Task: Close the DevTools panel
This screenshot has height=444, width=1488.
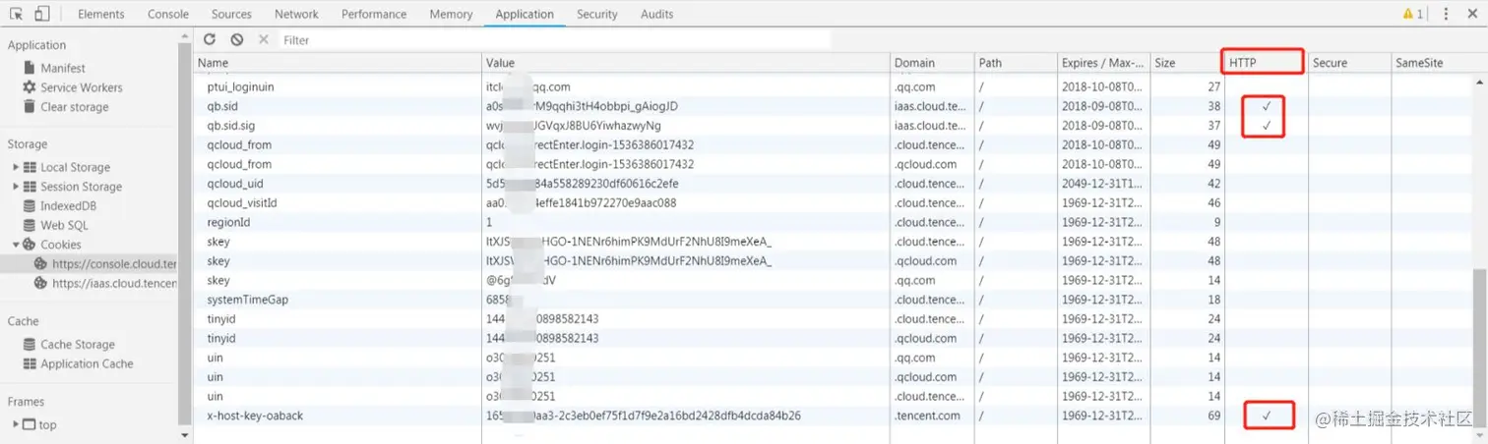Action: click(1472, 14)
